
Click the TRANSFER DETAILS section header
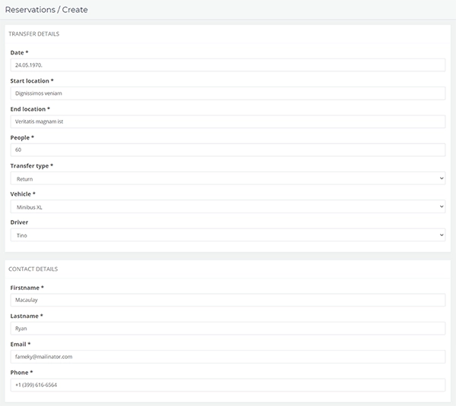pos(33,34)
